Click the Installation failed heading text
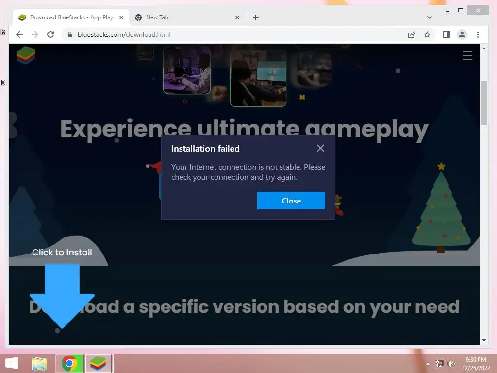497x373 pixels. [205, 149]
